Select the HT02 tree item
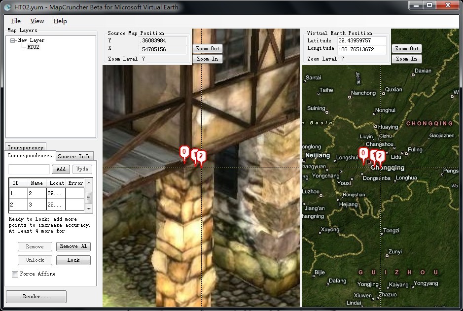Screen dimensions: 463x311 coord(33,47)
